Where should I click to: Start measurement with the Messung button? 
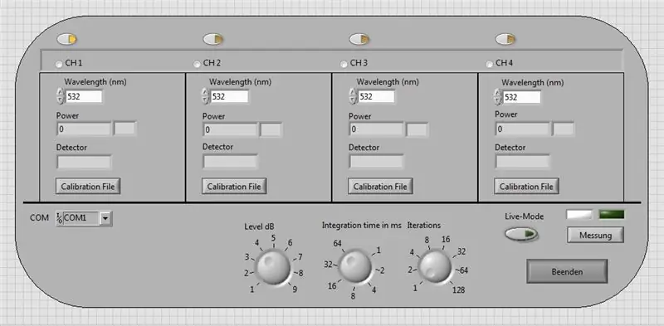click(595, 235)
